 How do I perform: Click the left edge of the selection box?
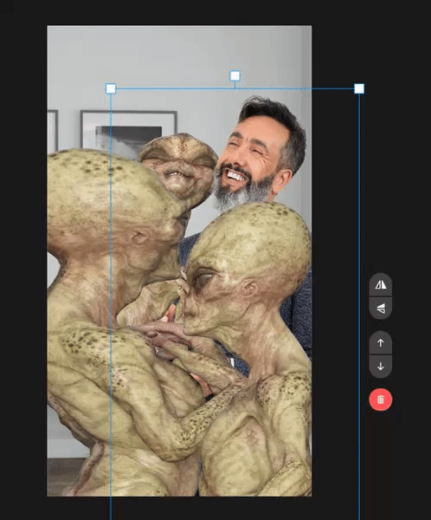(111, 298)
